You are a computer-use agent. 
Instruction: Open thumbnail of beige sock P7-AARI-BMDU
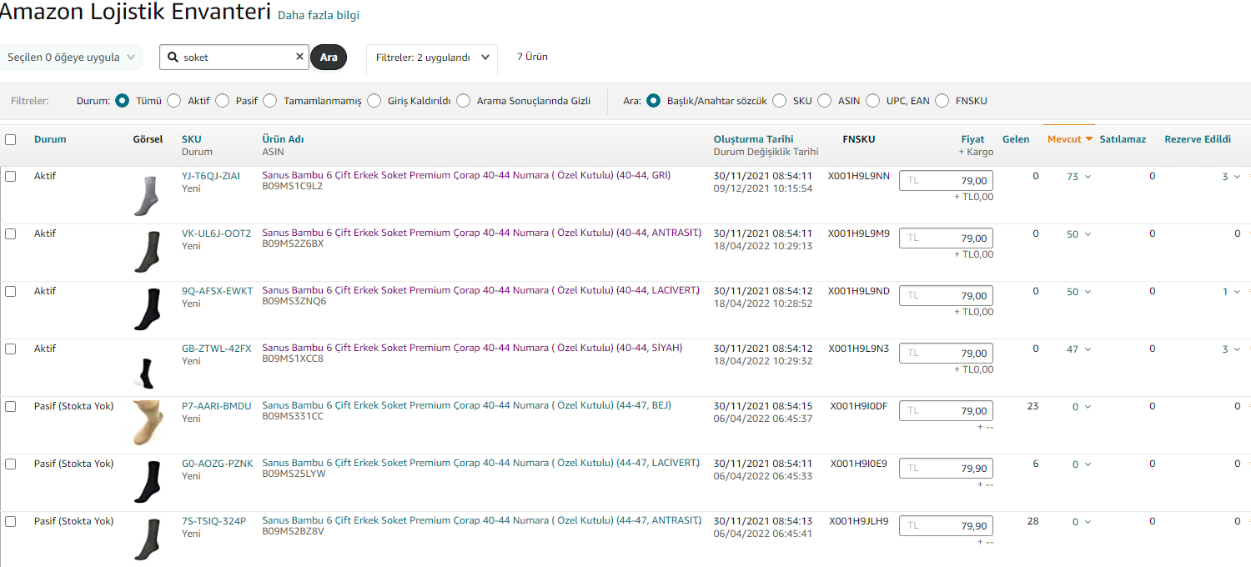coord(147,423)
